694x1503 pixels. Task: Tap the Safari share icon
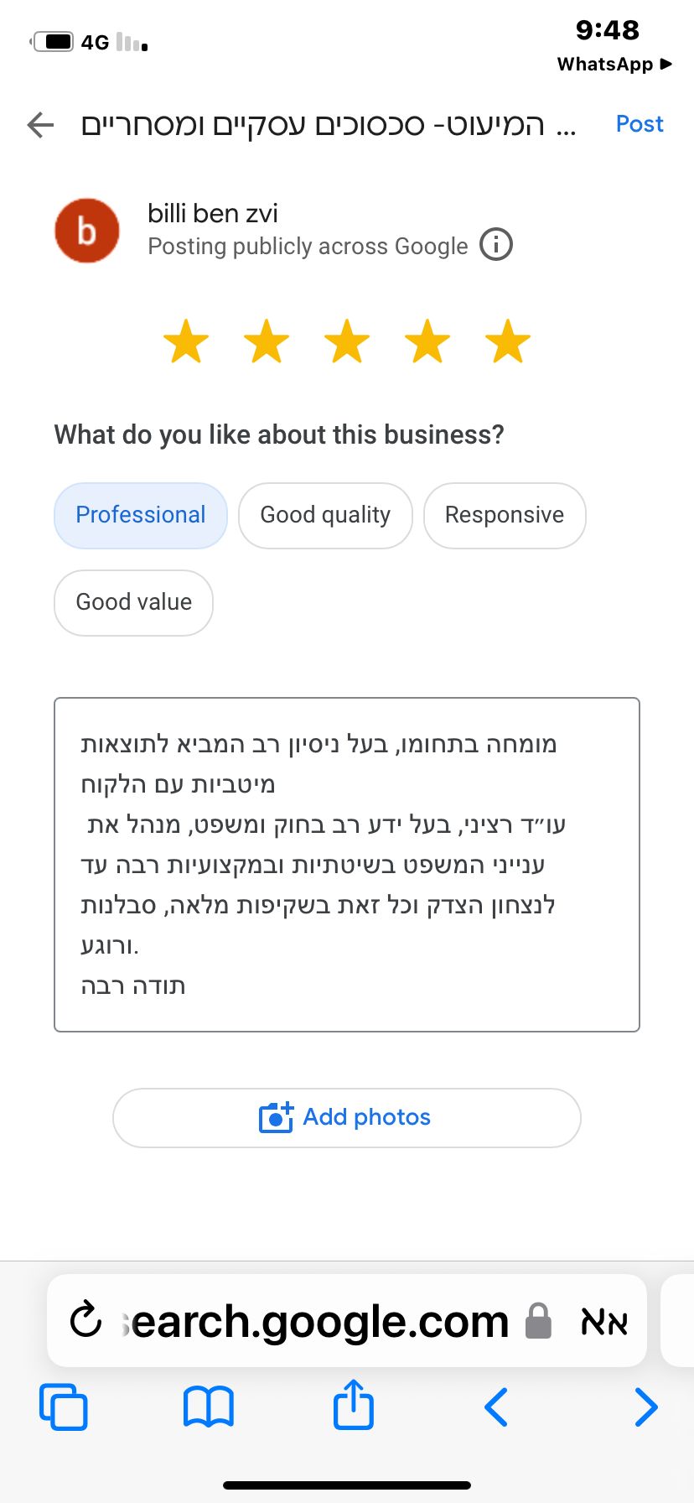point(354,1404)
